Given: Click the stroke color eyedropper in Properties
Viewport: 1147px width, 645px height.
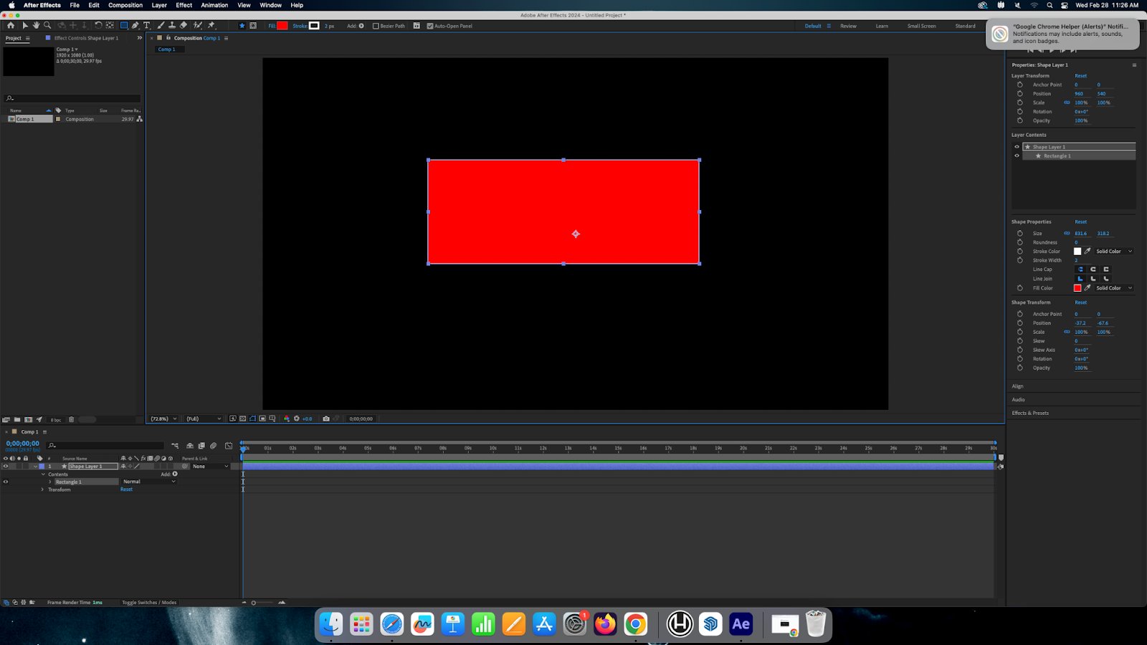Looking at the screenshot, I should tap(1087, 252).
